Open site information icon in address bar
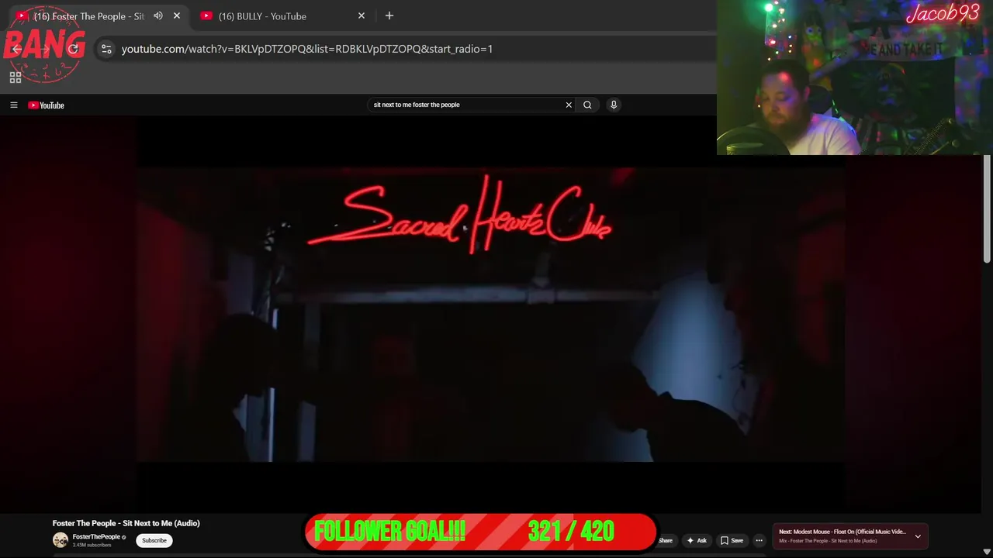This screenshot has width=993, height=558. pos(106,49)
